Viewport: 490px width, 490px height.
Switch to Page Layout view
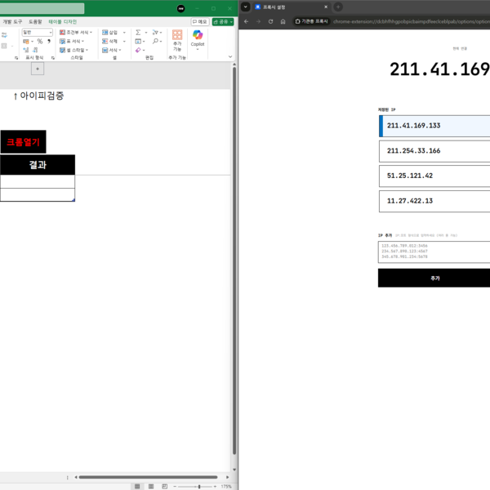point(151,486)
